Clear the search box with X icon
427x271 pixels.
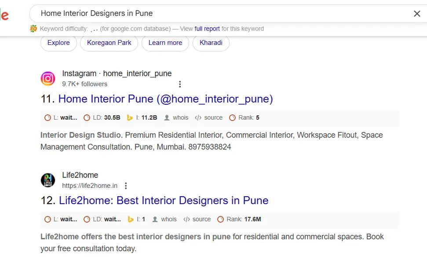click(416, 14)
